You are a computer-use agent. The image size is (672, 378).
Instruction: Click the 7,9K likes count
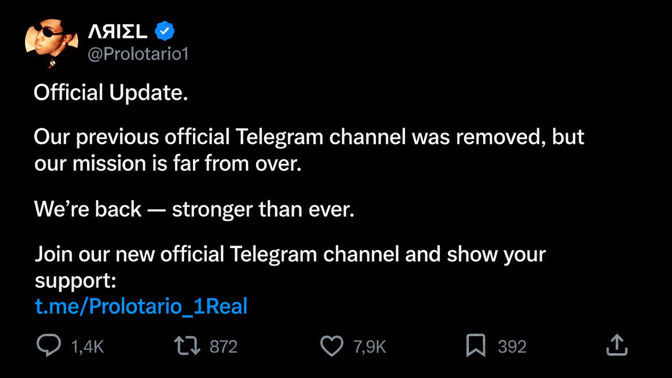[x=370, y=347]
